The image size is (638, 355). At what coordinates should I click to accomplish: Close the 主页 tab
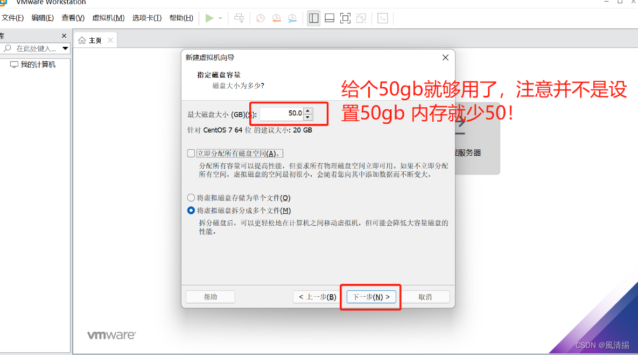(110, 40)
